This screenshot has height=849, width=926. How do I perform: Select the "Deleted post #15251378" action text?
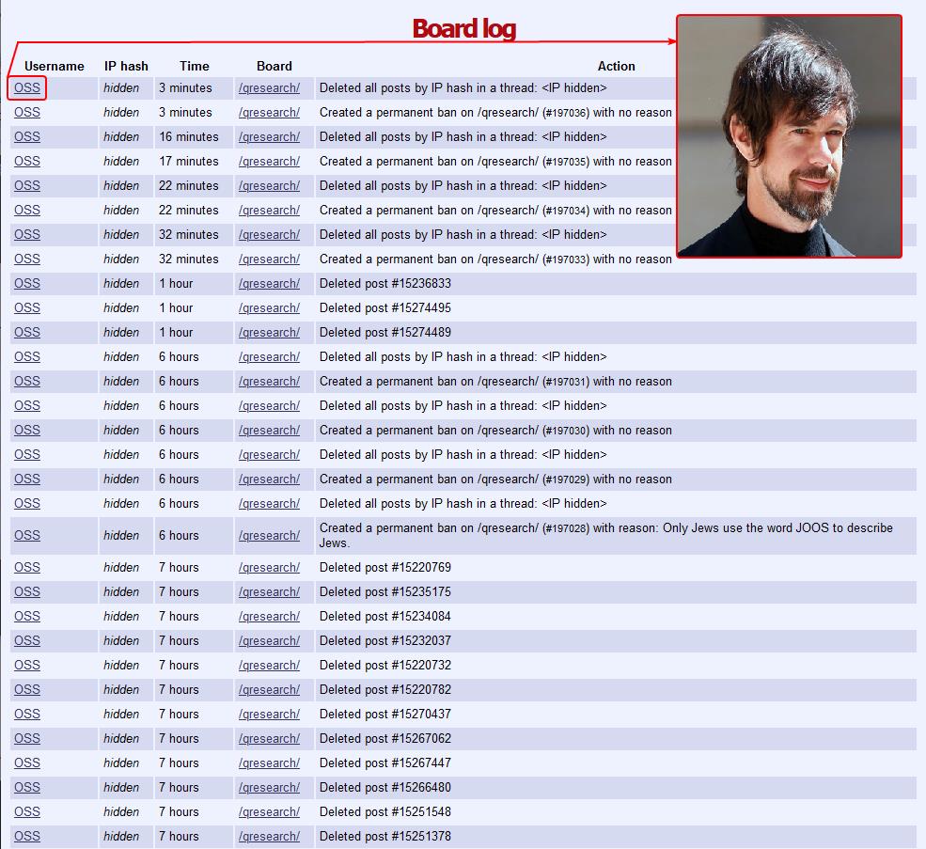385,836
